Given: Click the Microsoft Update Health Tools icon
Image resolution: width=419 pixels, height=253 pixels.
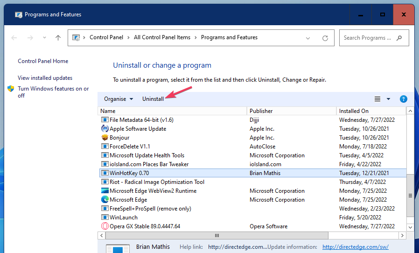Looking at the screenshot, I should point(105,155).
